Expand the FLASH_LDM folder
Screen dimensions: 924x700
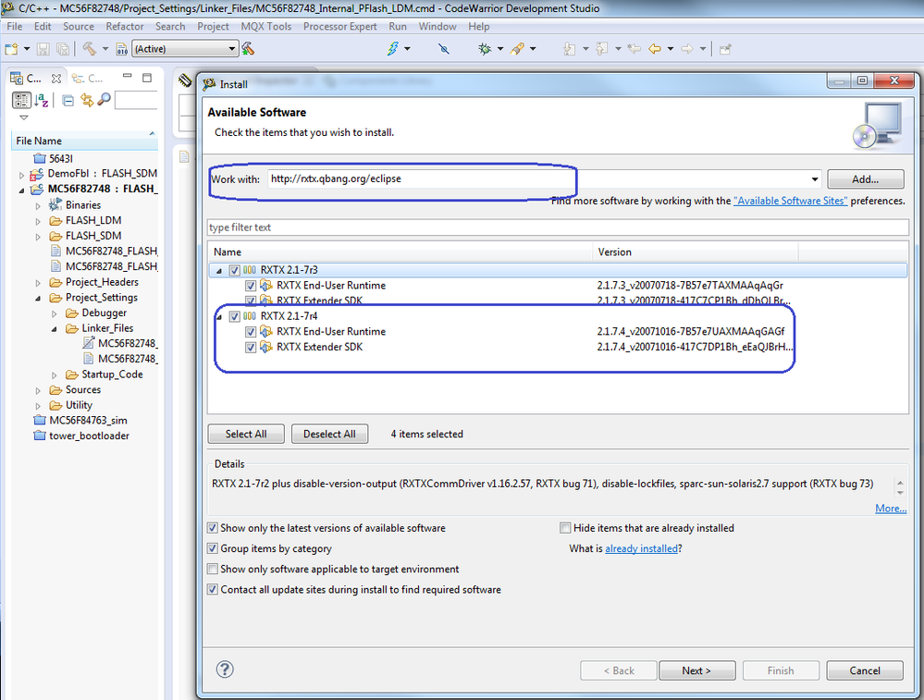pyautogui.click(x=38, y=221)
